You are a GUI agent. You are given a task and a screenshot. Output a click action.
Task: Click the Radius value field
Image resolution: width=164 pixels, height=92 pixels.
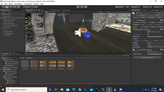coord(155,43)
